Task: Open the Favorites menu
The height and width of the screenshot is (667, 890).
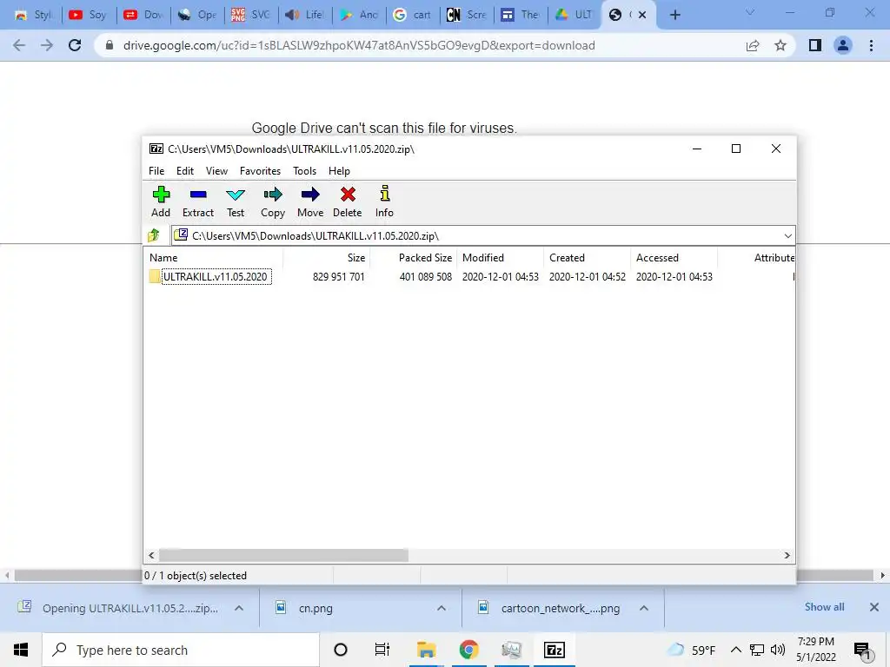Action: coord(260,171)
